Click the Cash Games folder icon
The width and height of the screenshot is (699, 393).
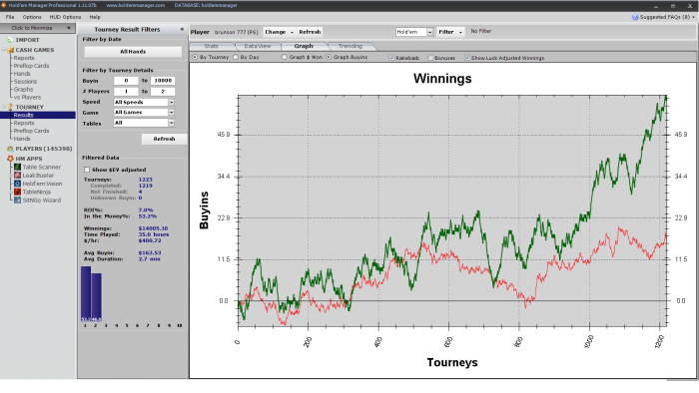click(11, 50)
